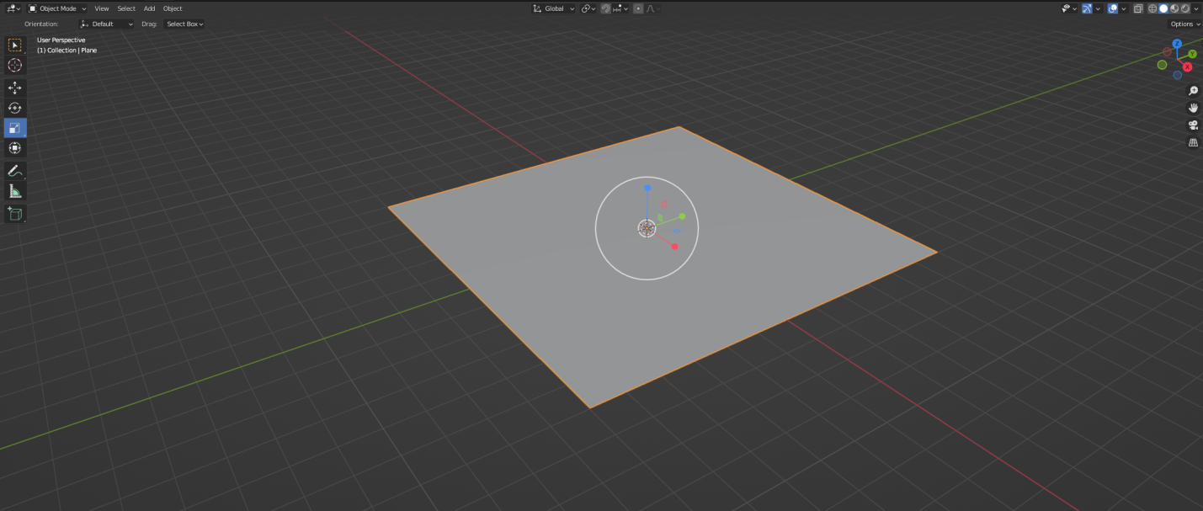
Task: Open the View menu
Action: (x=102, y=8)
